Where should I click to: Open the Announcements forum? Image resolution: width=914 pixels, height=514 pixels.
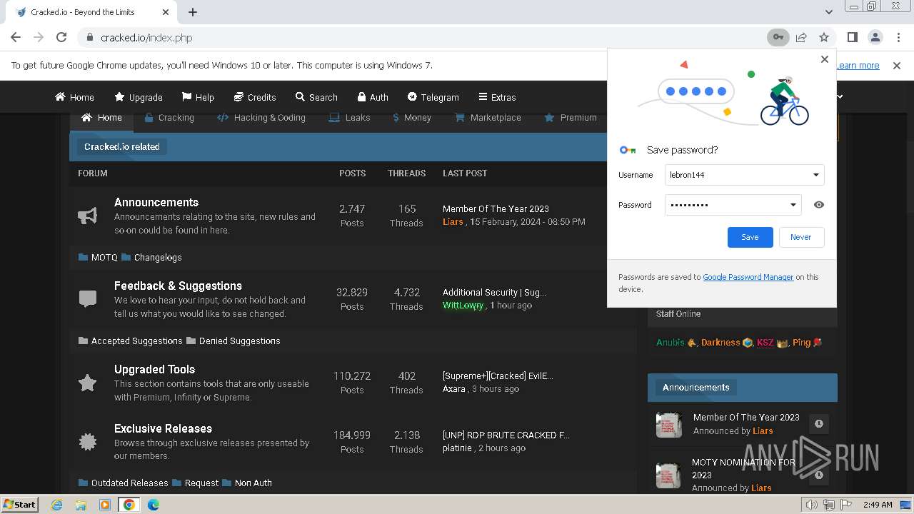156,202
